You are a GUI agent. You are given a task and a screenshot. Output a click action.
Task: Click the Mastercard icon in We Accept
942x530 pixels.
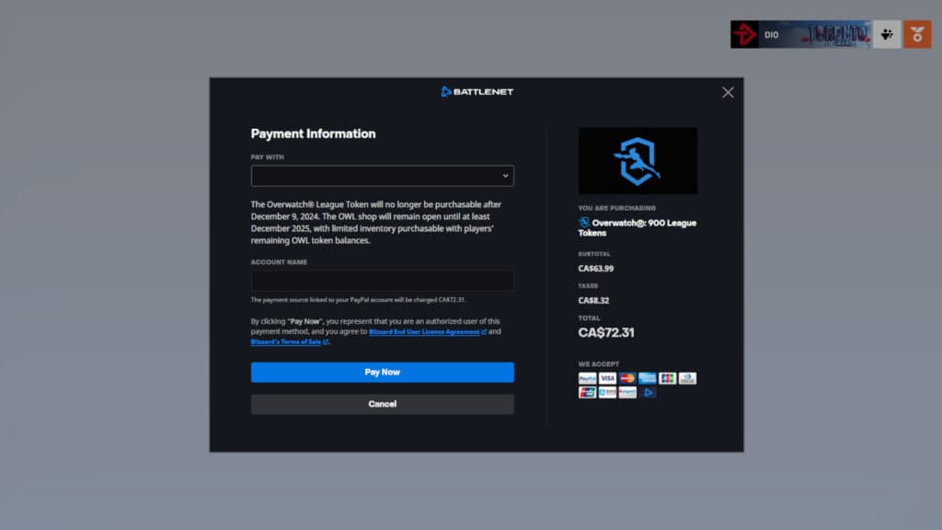tap(626, 378)
